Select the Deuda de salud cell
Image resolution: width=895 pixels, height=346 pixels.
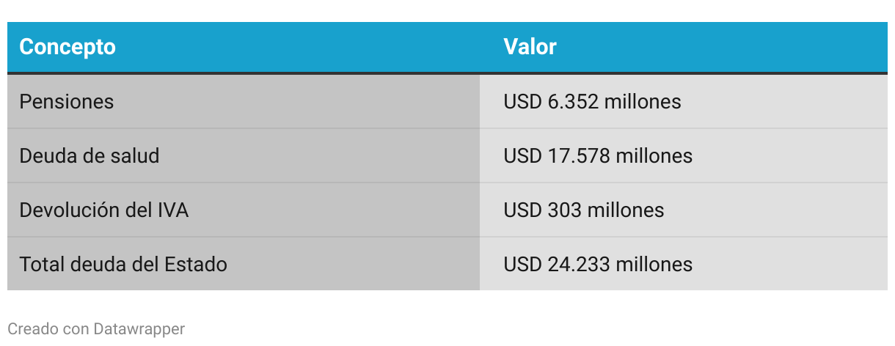click(244, 155)
